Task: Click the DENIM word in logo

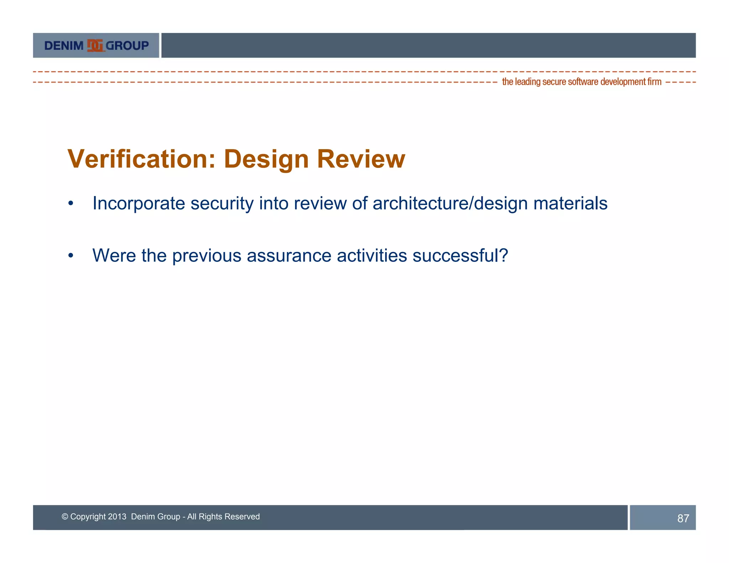Action: point(64,46)
